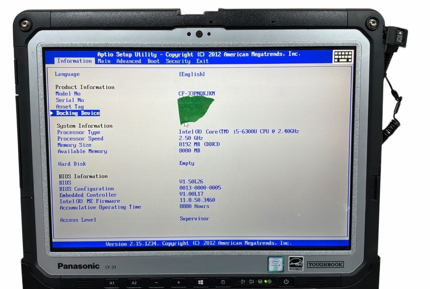
Task: Expand the Docking Device submenu
Action: click(75, 113)
